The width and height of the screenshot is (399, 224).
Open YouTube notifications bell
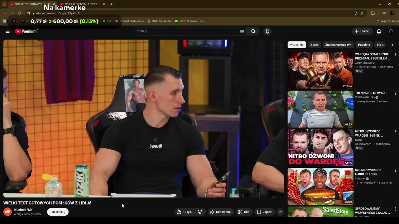point(379,31)
